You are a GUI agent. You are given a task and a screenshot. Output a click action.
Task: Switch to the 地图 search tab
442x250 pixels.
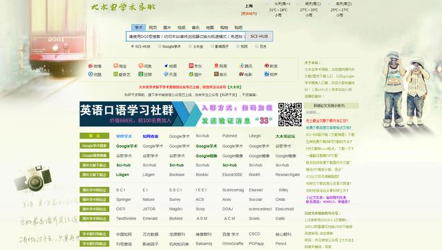[x=210, y=28]
